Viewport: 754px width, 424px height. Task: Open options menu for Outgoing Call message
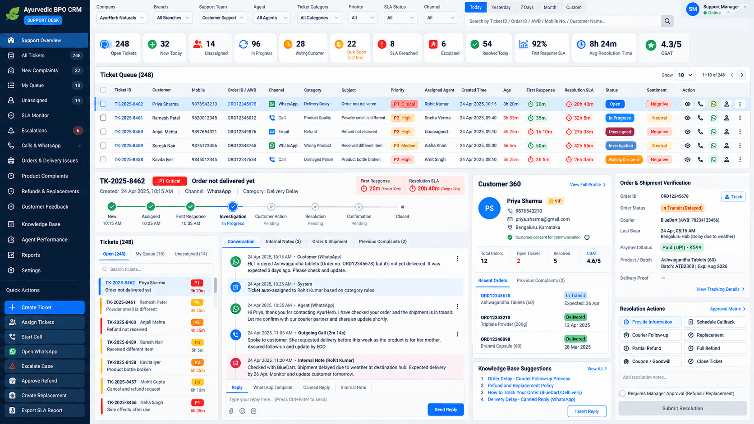pos(457,334)
